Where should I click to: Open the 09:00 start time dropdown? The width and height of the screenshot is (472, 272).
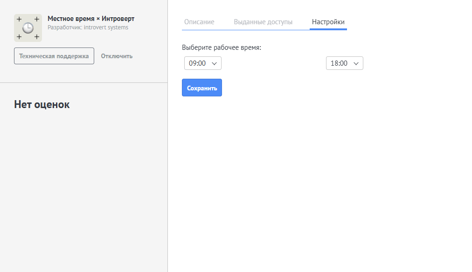(203, 63)
